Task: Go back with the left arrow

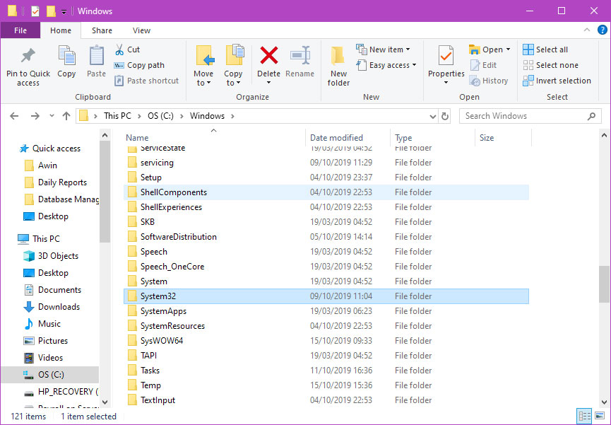Action: (x=14, y=116)
